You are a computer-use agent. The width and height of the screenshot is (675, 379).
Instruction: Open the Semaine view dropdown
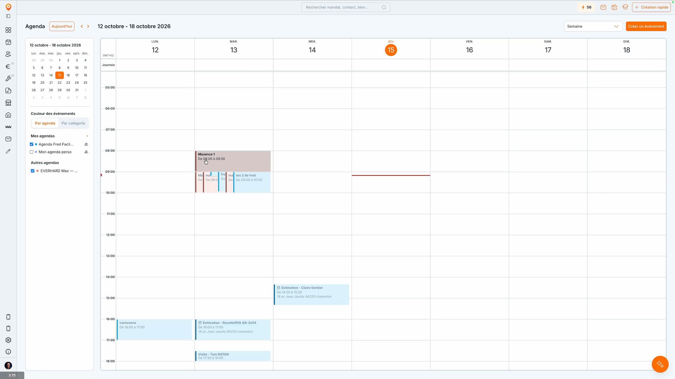[593, 26]
